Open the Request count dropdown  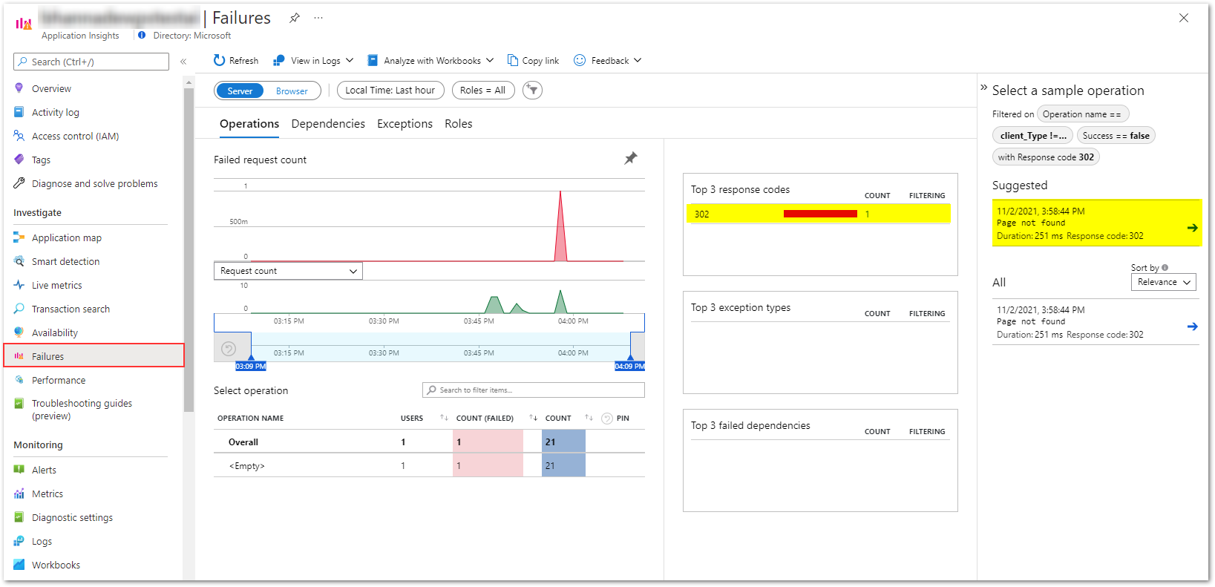point(288,271)
